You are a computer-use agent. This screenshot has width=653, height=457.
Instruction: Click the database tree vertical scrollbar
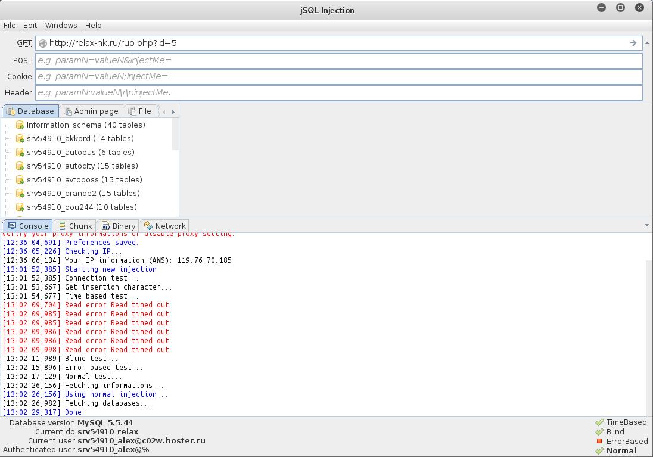click(x=175, y=134)
